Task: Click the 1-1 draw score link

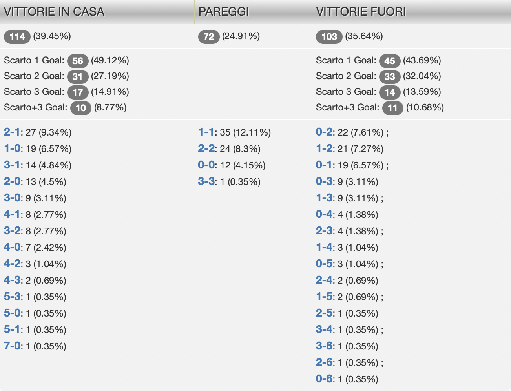Action: 206,132
